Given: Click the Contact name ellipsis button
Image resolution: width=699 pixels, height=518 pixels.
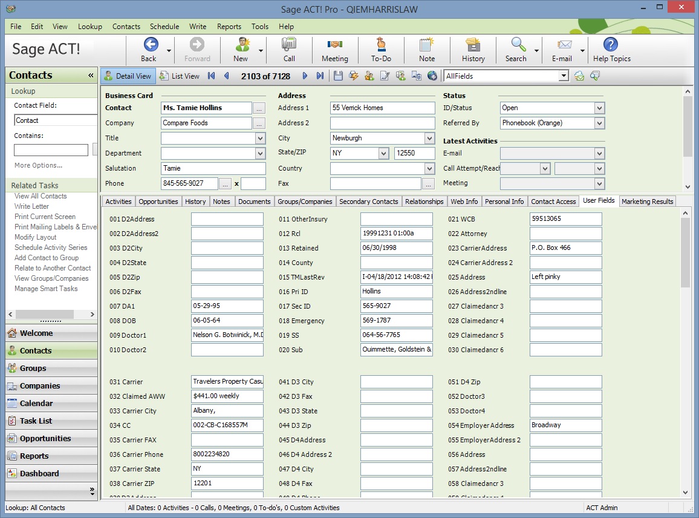Looking at the screenshot, I should point(259,108).
